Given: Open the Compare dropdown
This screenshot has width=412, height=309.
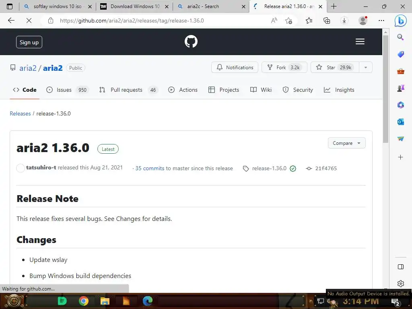Looking at the screenshot, I should point(346,143).
